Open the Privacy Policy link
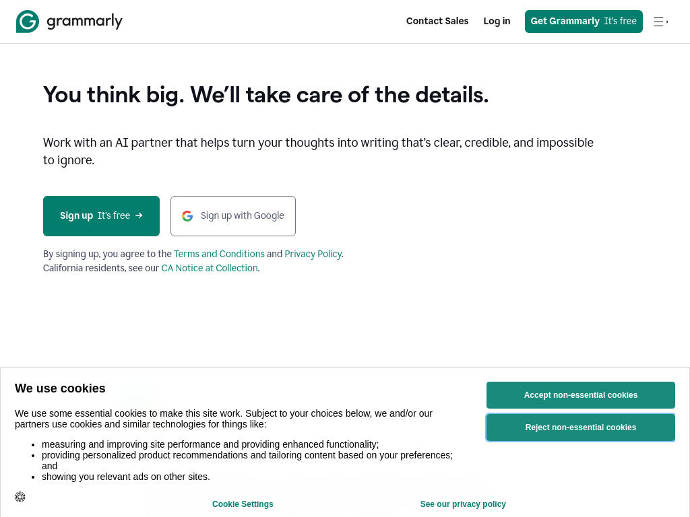Viewport: 690px width, 517px height. [313, 254]
